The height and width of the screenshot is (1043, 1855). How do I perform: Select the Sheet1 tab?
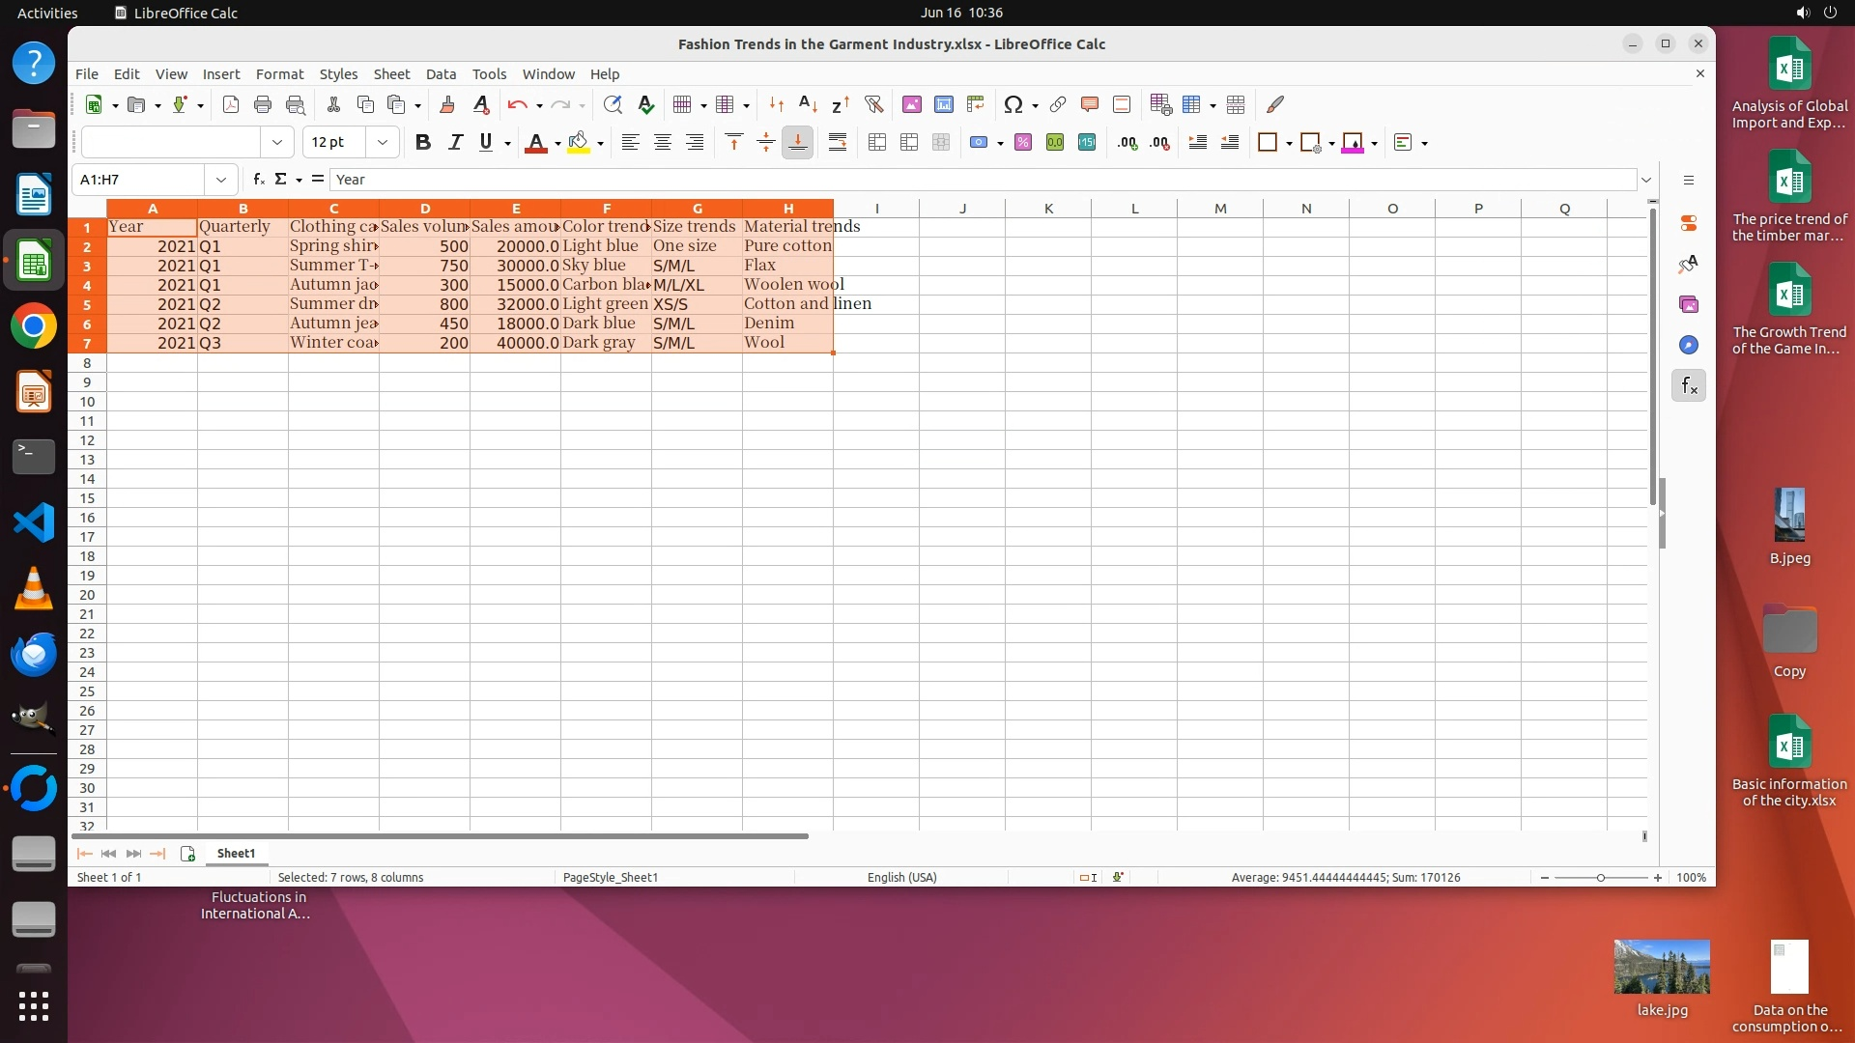coord(236,854)
